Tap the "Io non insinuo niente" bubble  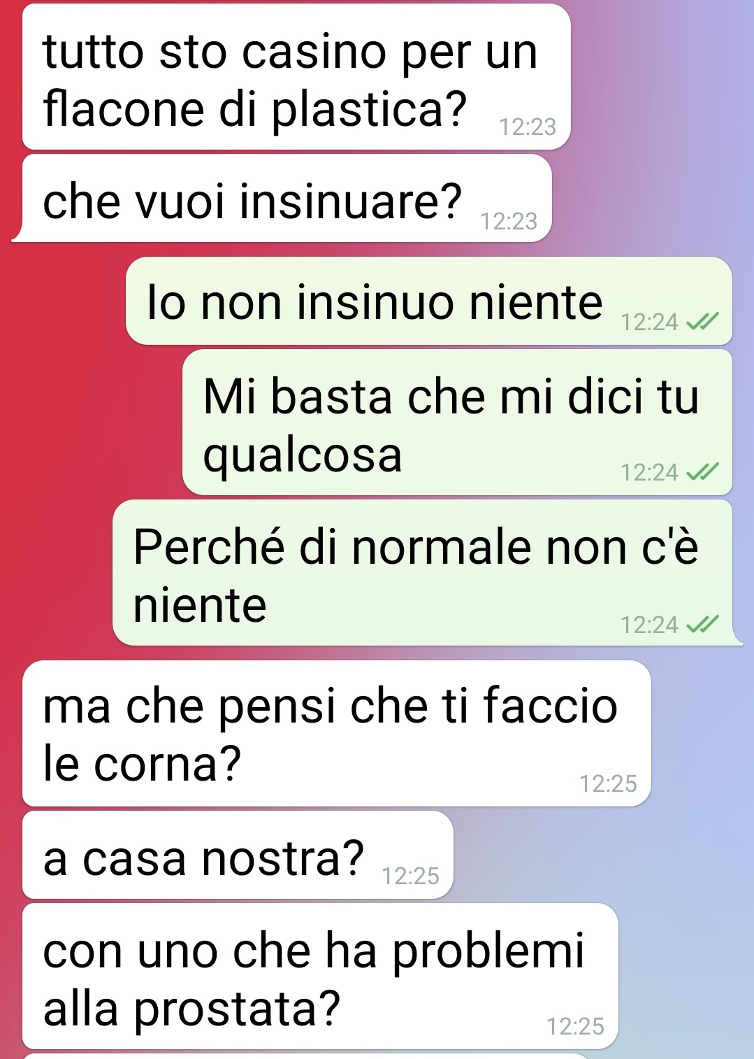428,301
